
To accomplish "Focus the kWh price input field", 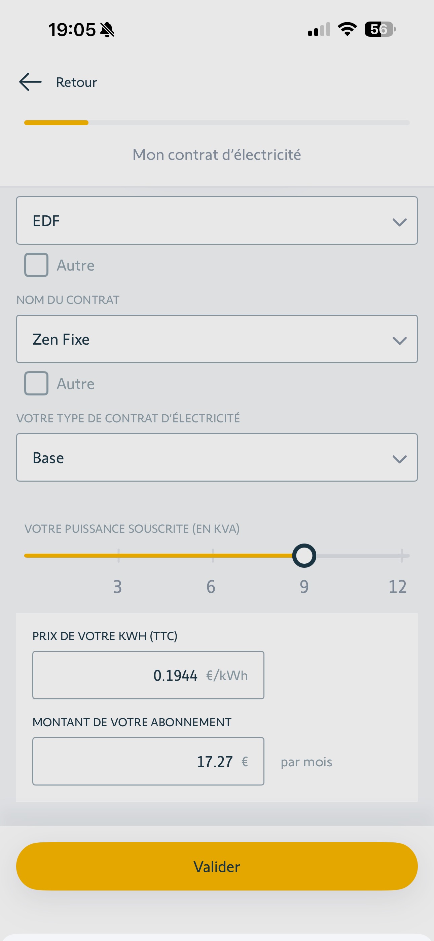I will 148,675.
